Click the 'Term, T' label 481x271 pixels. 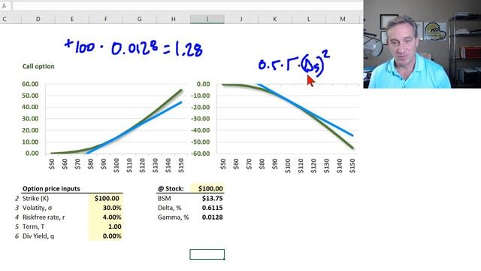tap(33, 227)
